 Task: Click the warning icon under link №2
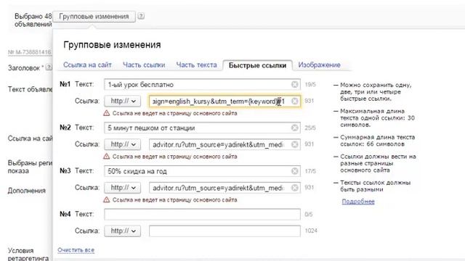[x=107, y=157]
